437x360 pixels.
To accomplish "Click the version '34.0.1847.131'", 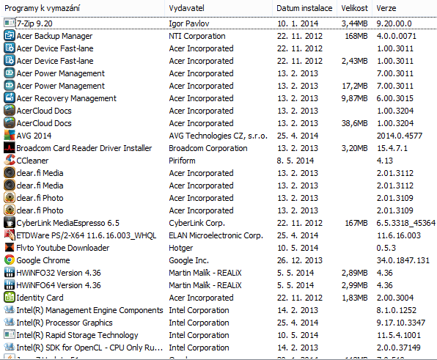I will click(403, 260).
